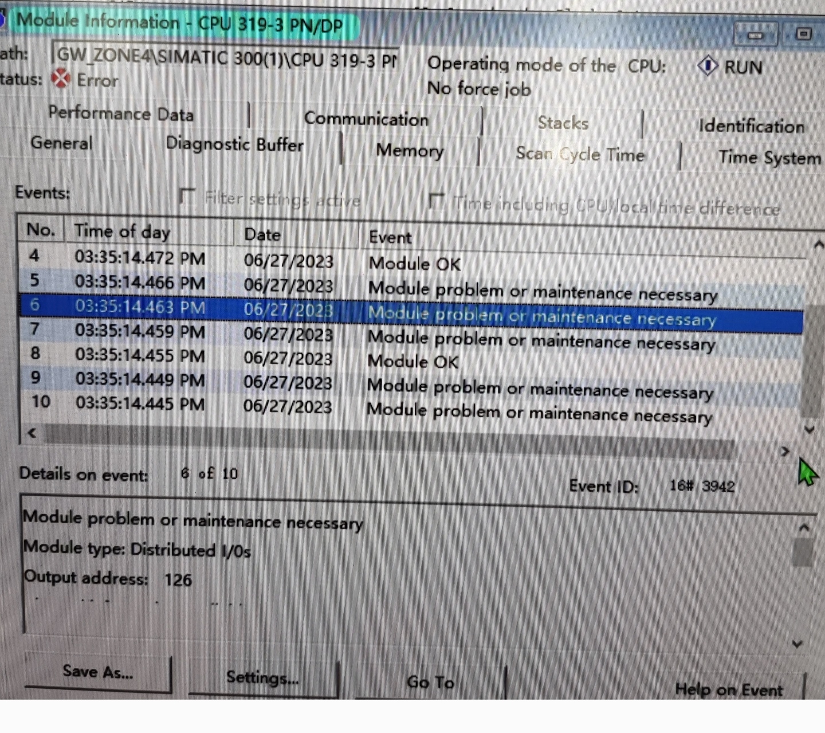
Task: Maximize the Module Information window
Action: point(804,34)
